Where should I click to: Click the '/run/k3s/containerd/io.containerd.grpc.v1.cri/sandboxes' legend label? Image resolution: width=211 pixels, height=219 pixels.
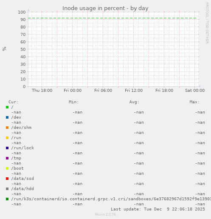click(x=111, y=199)
